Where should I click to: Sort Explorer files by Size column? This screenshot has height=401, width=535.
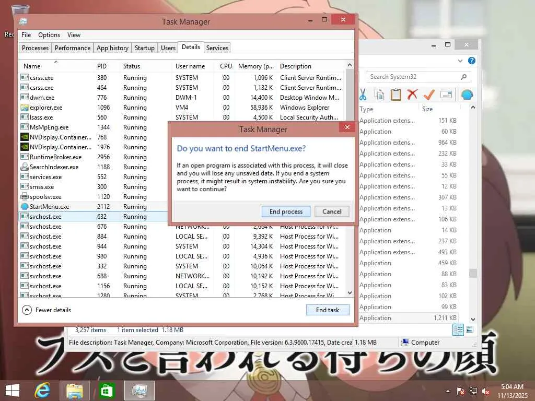click(440, 109)
